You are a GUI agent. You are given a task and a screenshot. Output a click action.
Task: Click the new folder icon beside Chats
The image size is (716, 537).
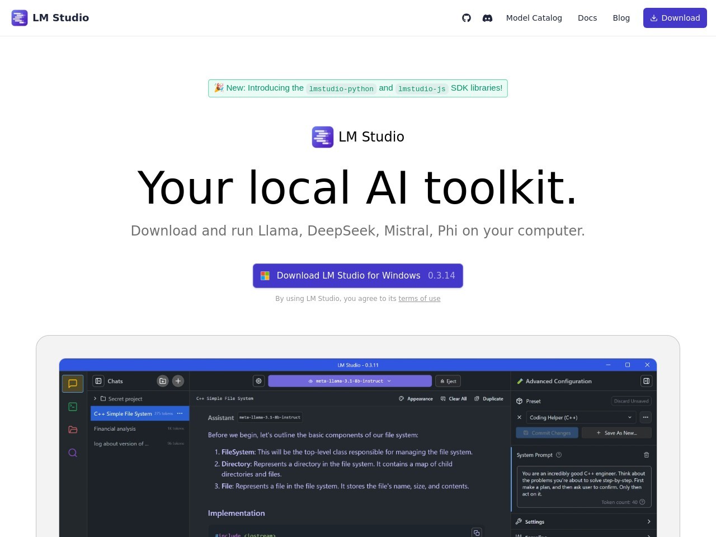[163, 381]
